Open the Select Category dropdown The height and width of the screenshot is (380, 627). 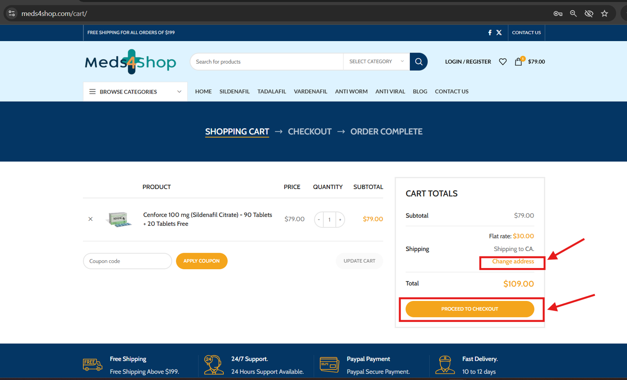point(377,61)
